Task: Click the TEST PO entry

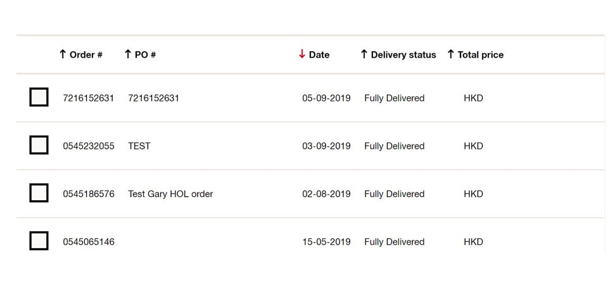Action: (x=139, y=146)
